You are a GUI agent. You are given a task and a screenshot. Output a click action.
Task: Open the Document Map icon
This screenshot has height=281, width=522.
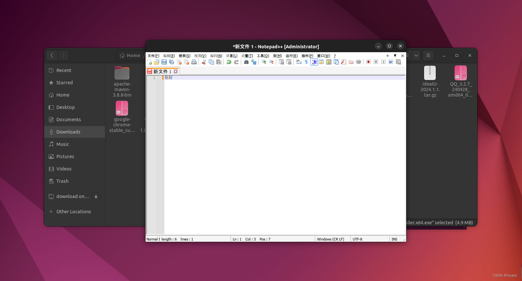click(329, 62)
